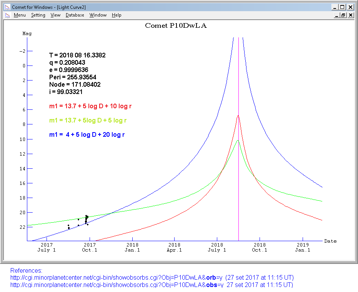Click the blue 20 log r formula text
This screenshot has height=292, width=358.
pyautogui.click(x=87, y=135)
